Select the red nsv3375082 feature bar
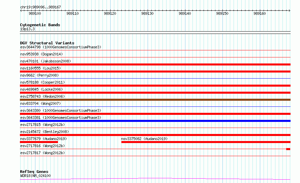 click(206, 142)
